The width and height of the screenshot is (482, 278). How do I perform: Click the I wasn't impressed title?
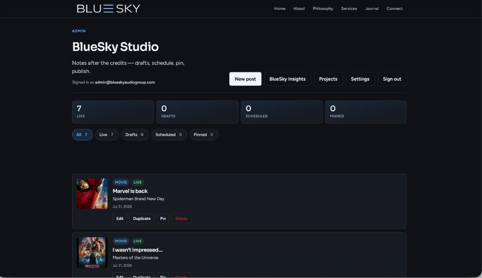coord(137,250)
